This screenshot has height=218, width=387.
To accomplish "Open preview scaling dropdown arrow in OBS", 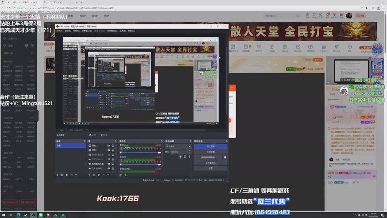I will (x=87, y=130).
